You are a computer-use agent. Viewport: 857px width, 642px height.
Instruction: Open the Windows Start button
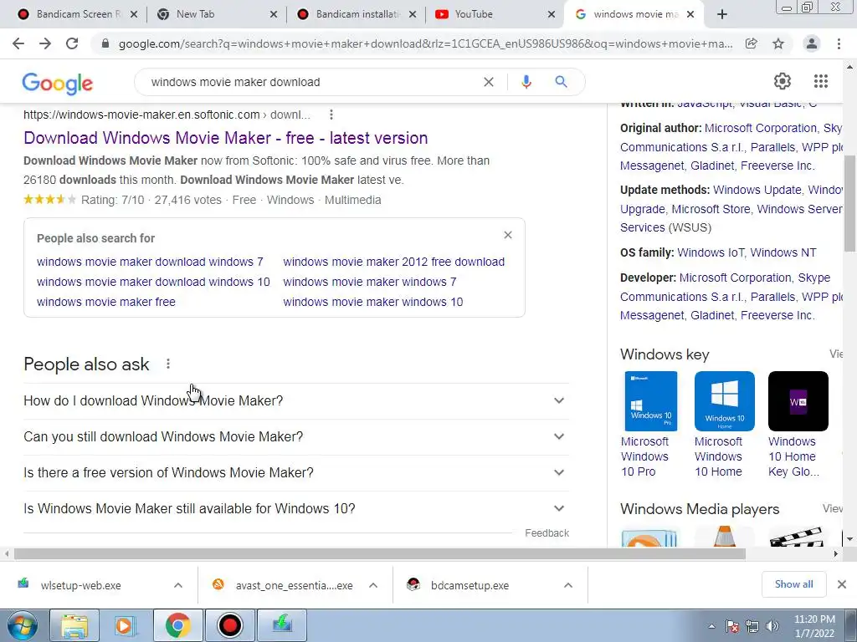point(23,625)
